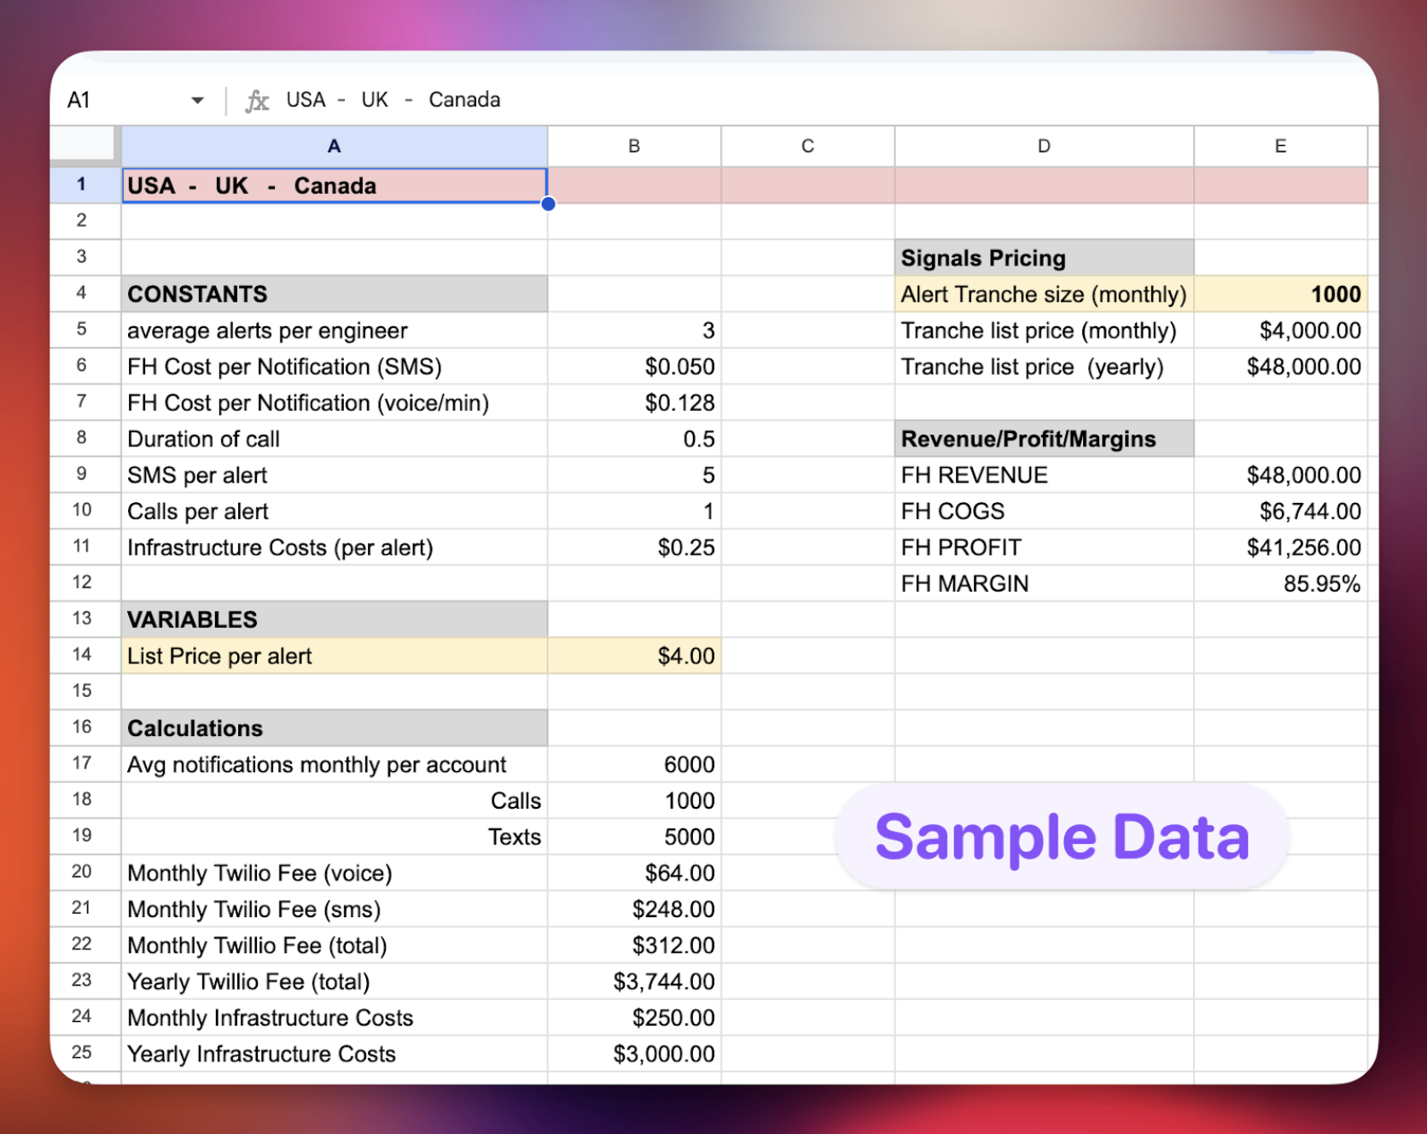Click the 'FH REVENUE' label cell
The image size is (1427, 1134).
pos(1044,475)
